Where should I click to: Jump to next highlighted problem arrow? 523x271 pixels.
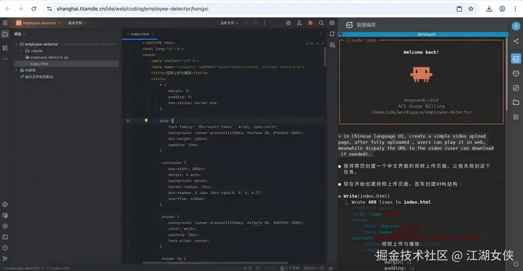pyautogui.click(x=323, y=44)
